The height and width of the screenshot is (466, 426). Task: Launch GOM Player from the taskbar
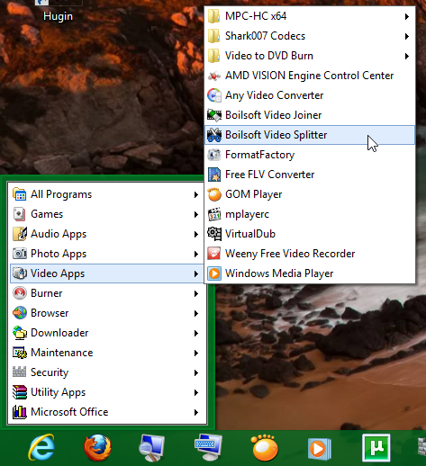tap(265, 447)
